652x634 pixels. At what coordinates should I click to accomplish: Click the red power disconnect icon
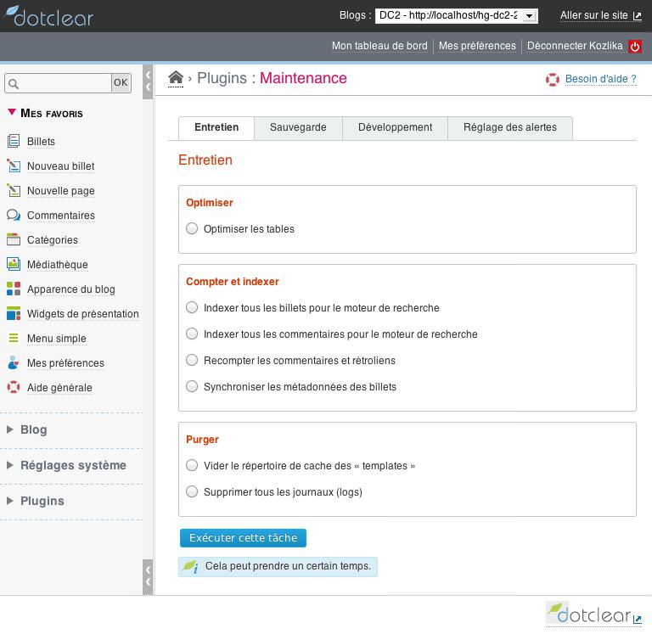click(x=634, y=47)
